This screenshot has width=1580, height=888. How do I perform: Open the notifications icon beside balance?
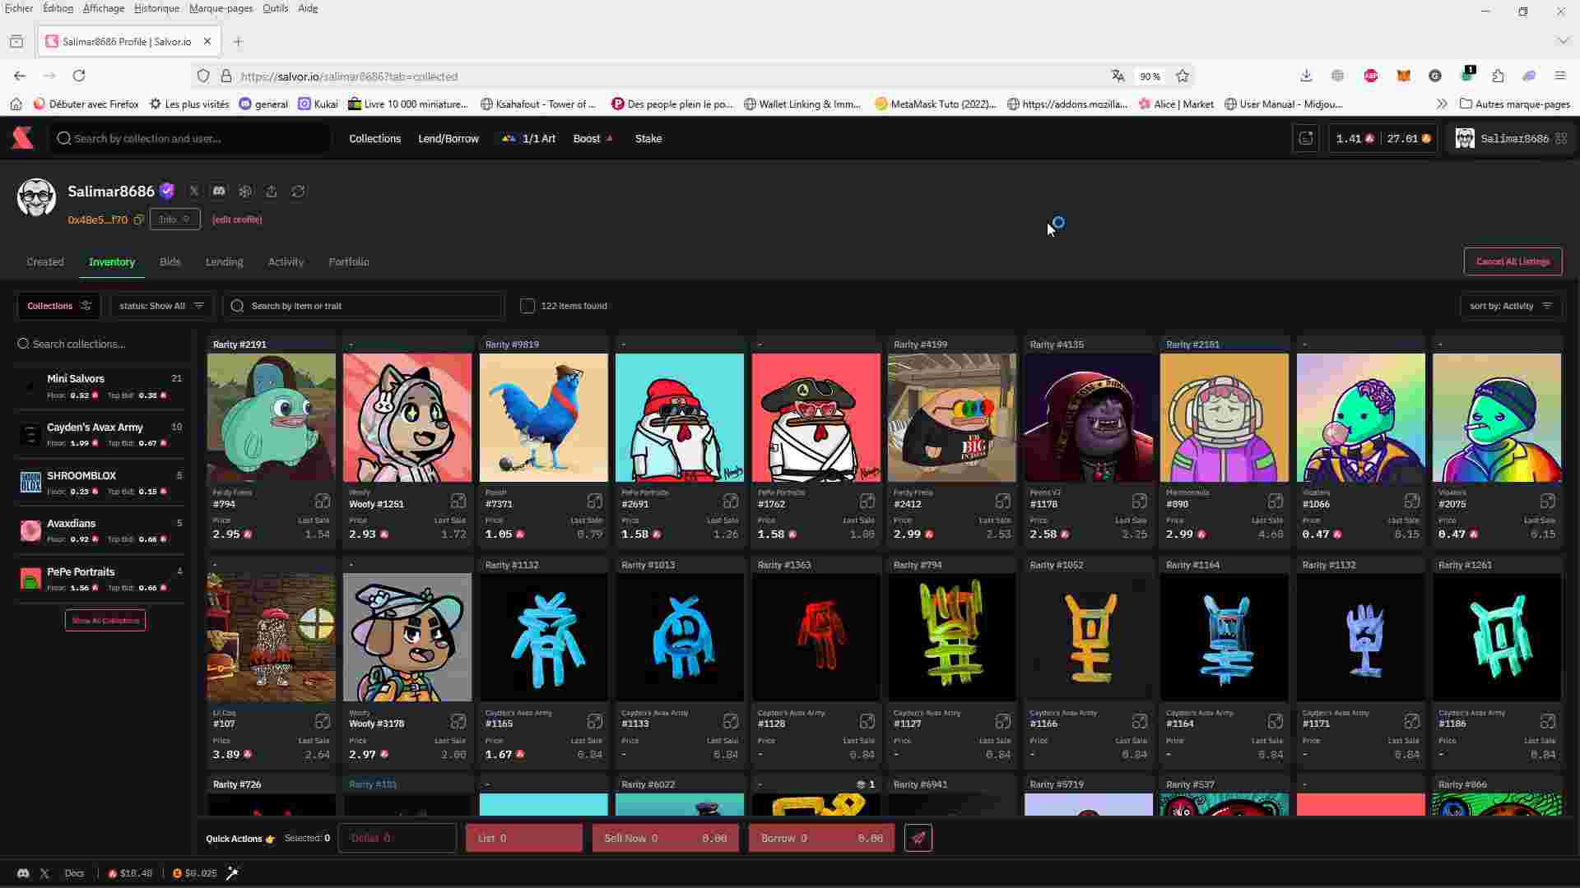(1305, 138)
